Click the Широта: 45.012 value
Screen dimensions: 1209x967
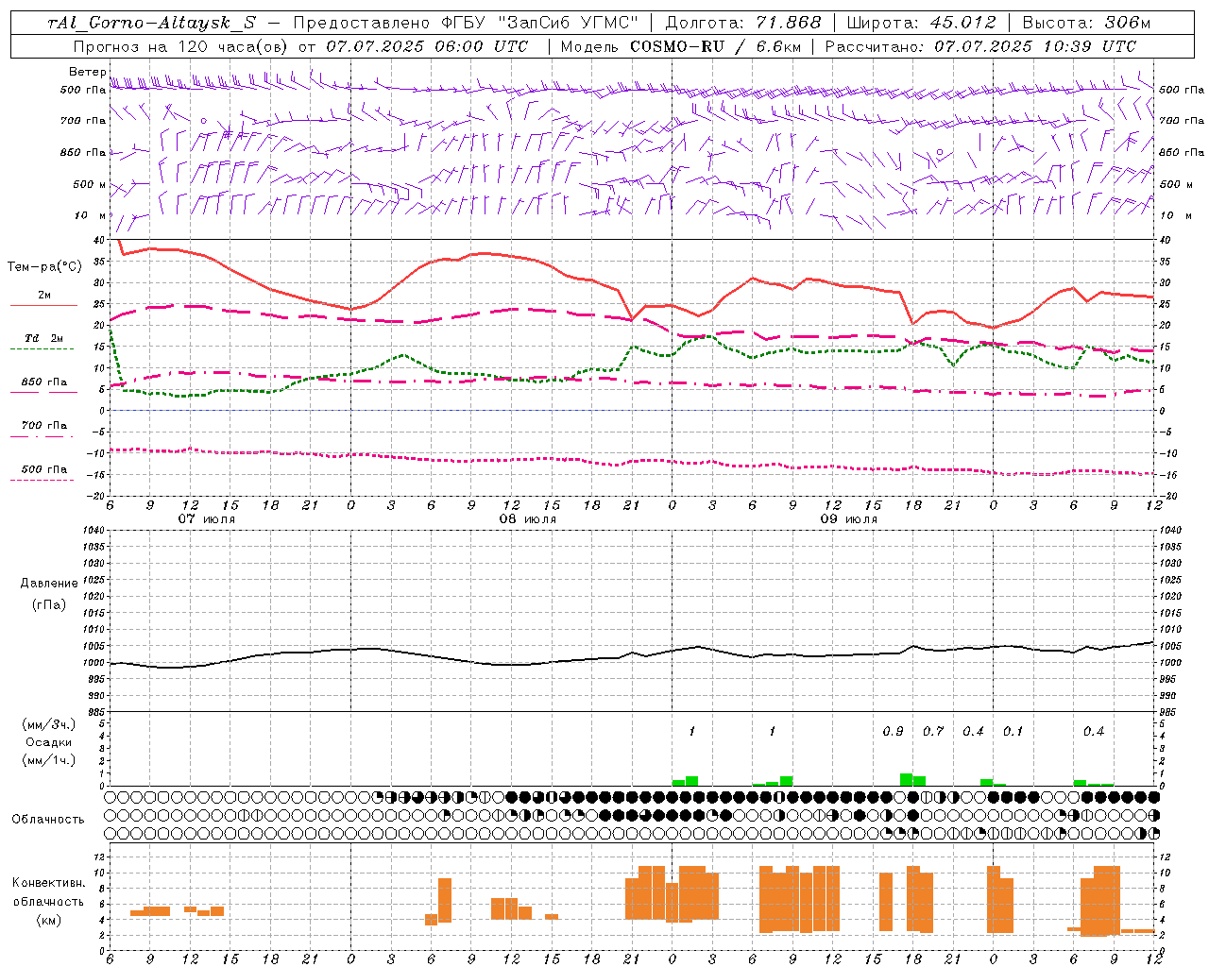(x=921, y=23)
